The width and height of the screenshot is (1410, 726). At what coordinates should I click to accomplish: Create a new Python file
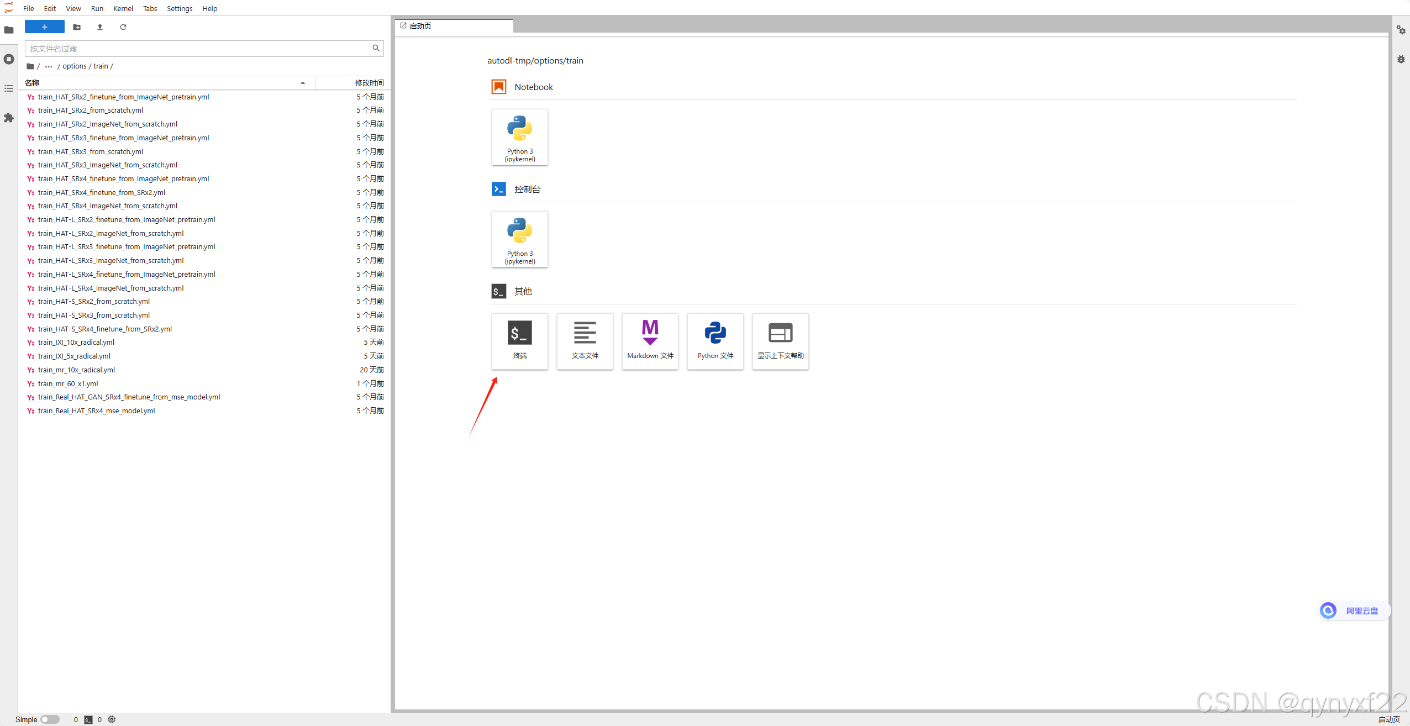[x=715, y=341]
